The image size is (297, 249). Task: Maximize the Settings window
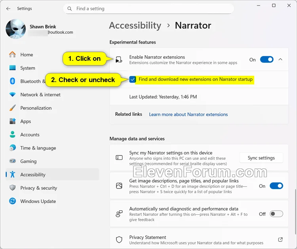coord(274,6)
